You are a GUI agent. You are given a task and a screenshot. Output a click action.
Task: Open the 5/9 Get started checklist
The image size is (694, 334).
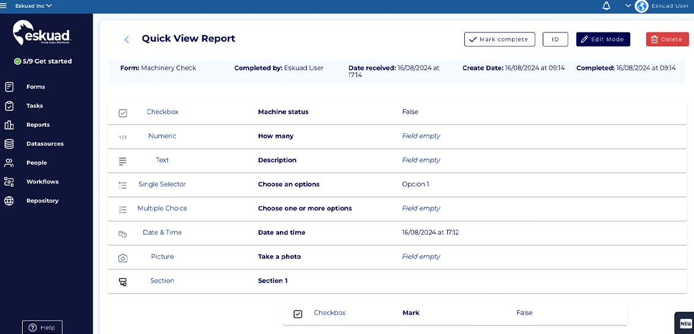pos(42,61)
